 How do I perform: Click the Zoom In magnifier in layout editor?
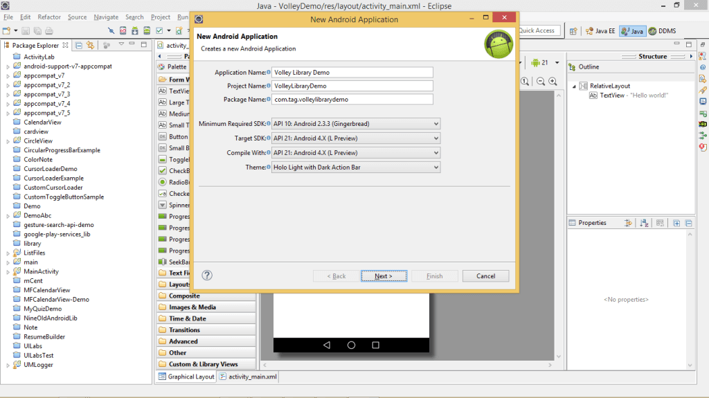coord(553,82)
